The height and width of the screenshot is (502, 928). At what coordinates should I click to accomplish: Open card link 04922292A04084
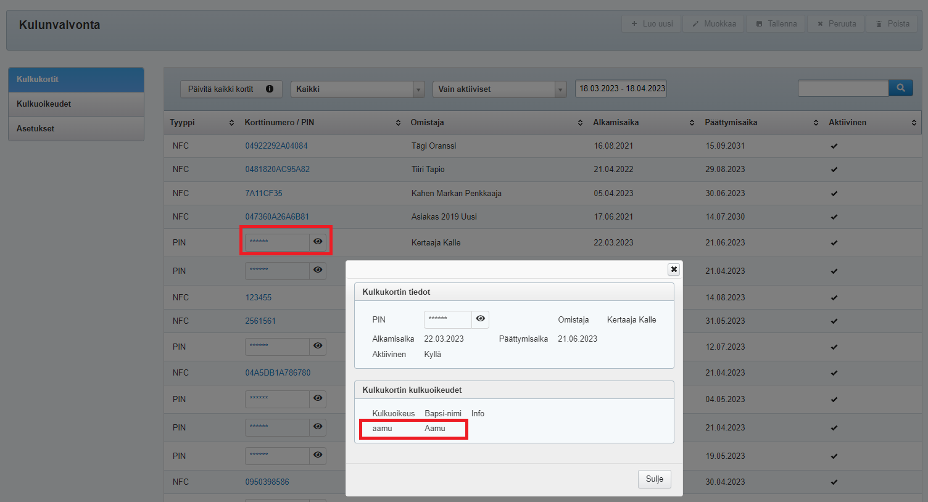[276, 146]
